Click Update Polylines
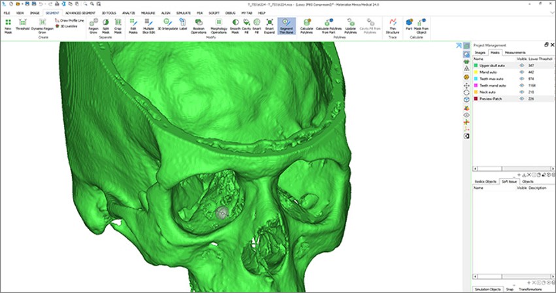The image size is (556, 293). coord(350,26)
